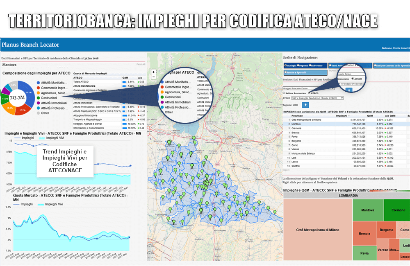Select the Tassi Attivi radio option
Image resolution: width=410 pixels, height=266 pixels.
pos(330,65)
